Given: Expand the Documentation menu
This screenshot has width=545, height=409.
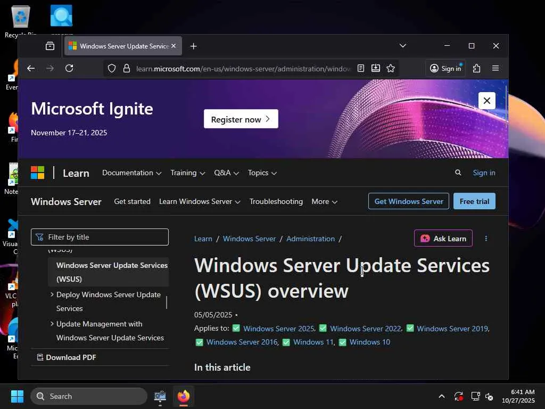Looking at the screenshot, I should 132,173.
